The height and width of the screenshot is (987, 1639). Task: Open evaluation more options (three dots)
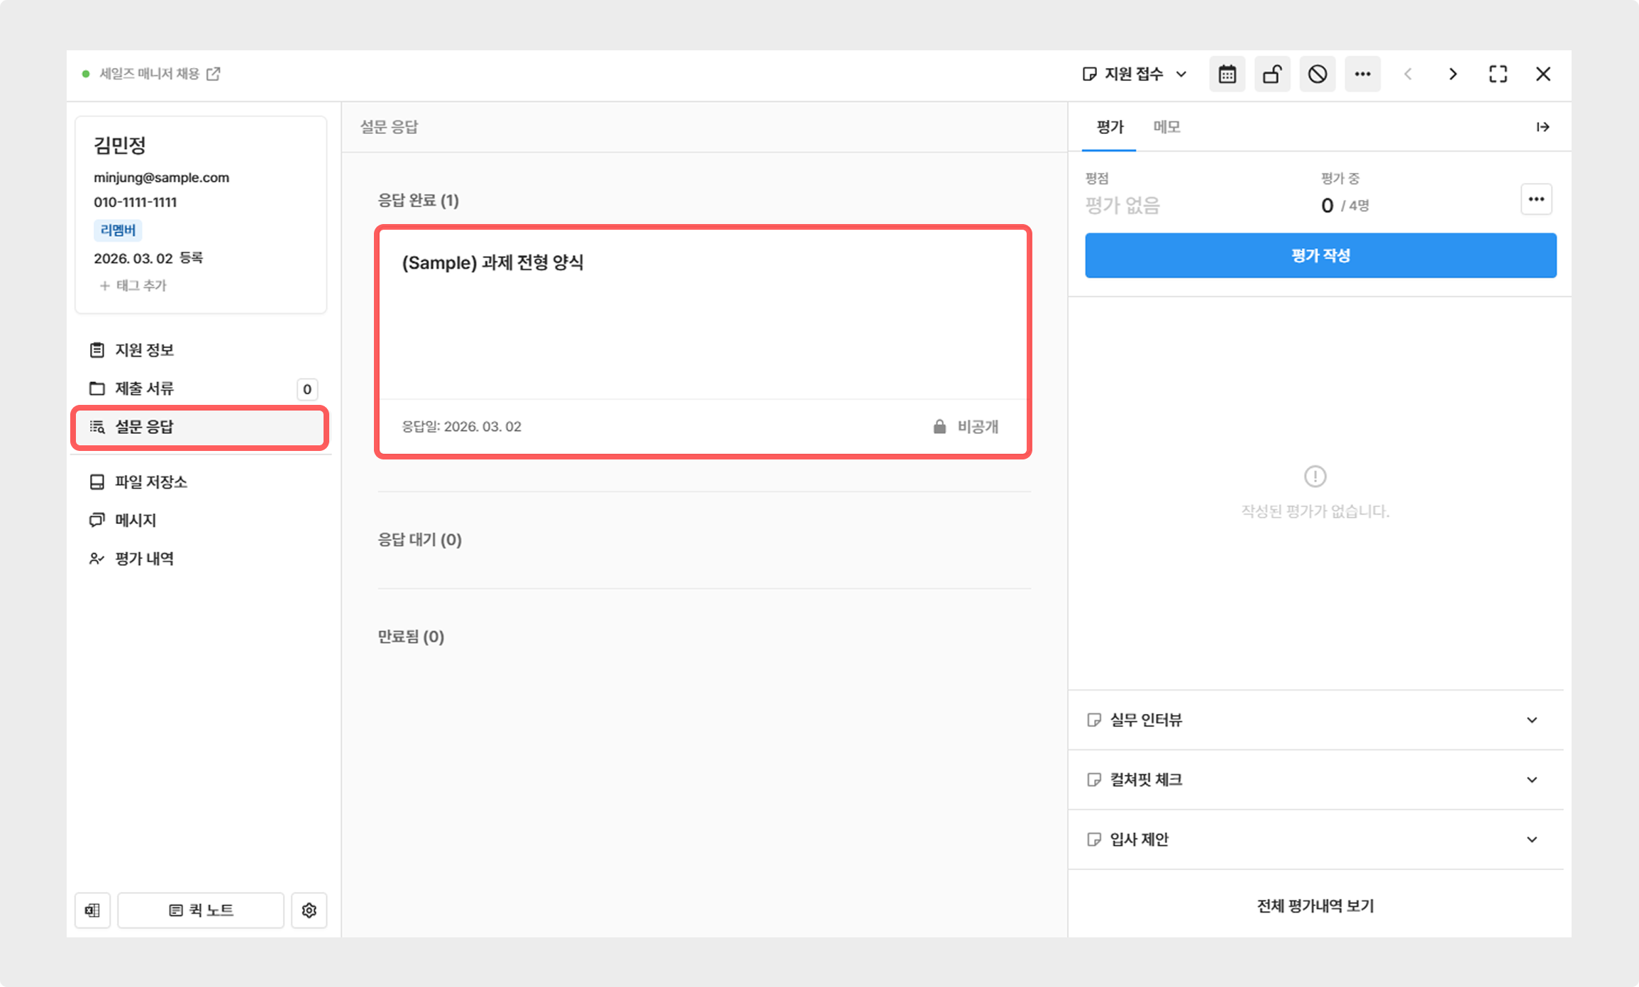pyautogui.click(x=1536, y=199)
